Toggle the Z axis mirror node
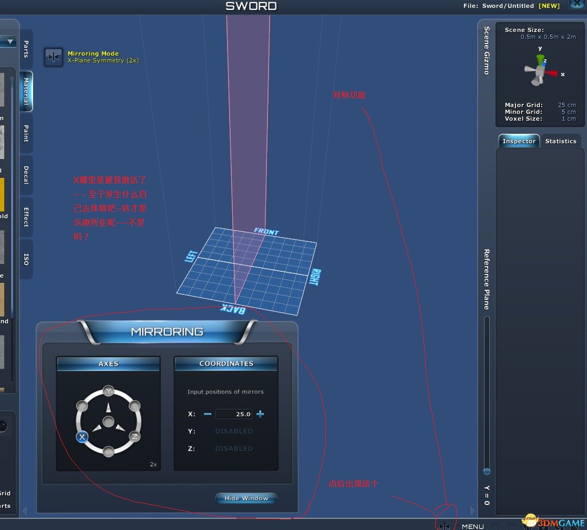Viewport: 587px width, 530px height. point(135,437)
